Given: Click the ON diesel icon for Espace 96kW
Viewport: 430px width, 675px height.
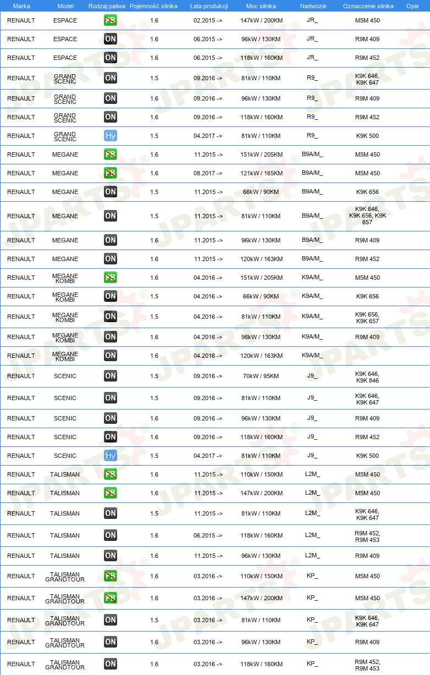Looking at the screenshot, I should (111, 39).
